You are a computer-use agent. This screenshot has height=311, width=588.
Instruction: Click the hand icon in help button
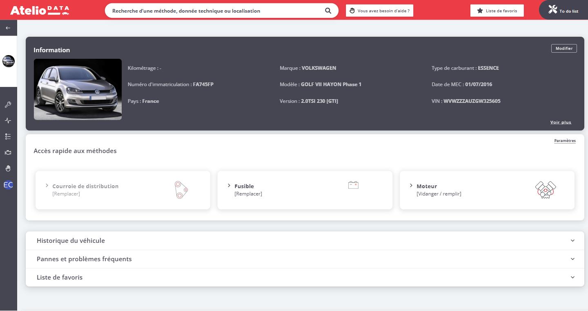pos(352,11)
